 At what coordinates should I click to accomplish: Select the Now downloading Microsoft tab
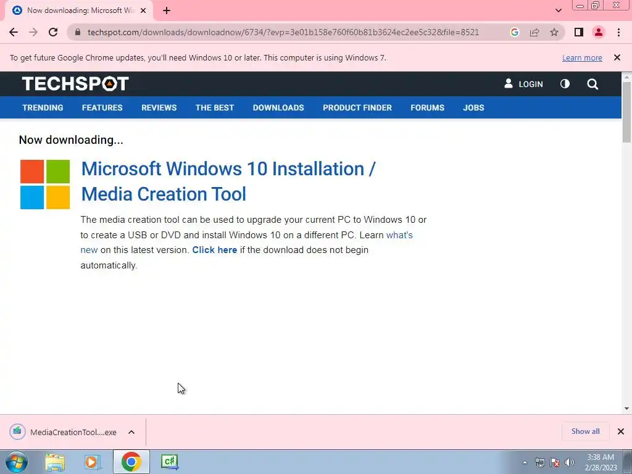pyautogui.click(x=79, y=10)
